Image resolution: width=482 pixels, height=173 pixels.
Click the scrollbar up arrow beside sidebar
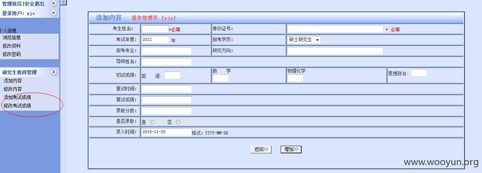pyautogui.click(x=64, y=2)
